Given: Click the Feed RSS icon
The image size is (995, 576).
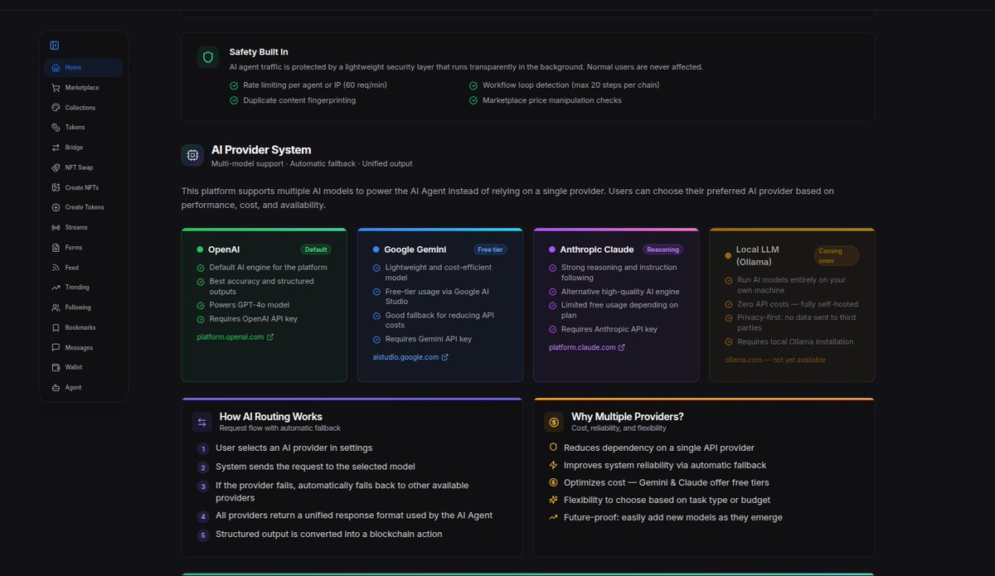Looking at the screenshot, I should pos(56,268).
